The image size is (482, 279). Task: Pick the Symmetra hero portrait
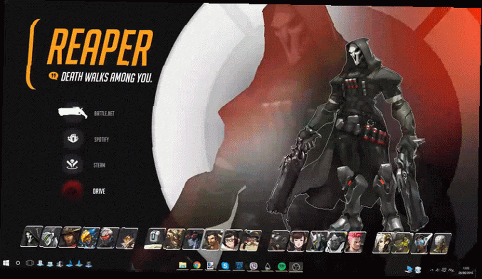(421, 243)
